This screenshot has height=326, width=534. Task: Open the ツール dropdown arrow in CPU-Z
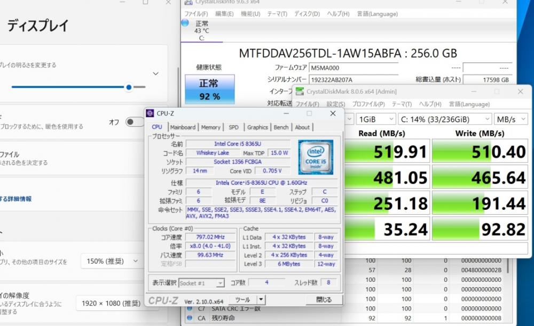tap(261, 299)
